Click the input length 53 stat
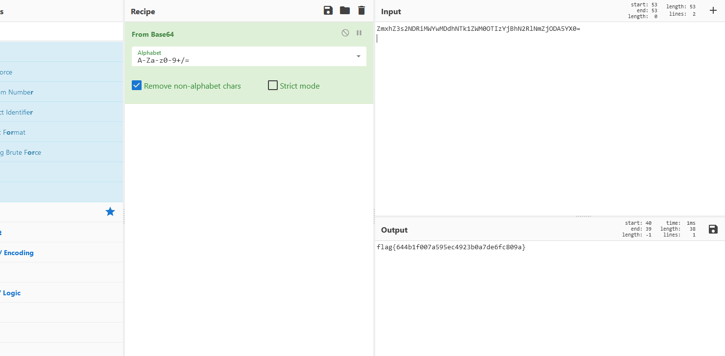The width and height of the screenshot is (725, 356). click(x=681, y=6)
